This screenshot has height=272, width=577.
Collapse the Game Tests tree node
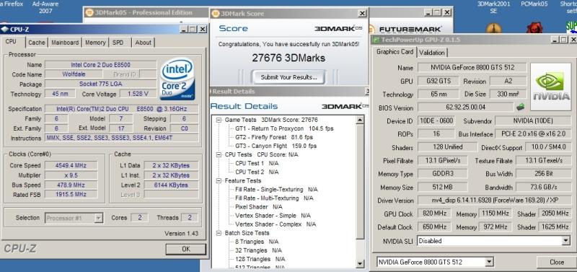[219, 120]
